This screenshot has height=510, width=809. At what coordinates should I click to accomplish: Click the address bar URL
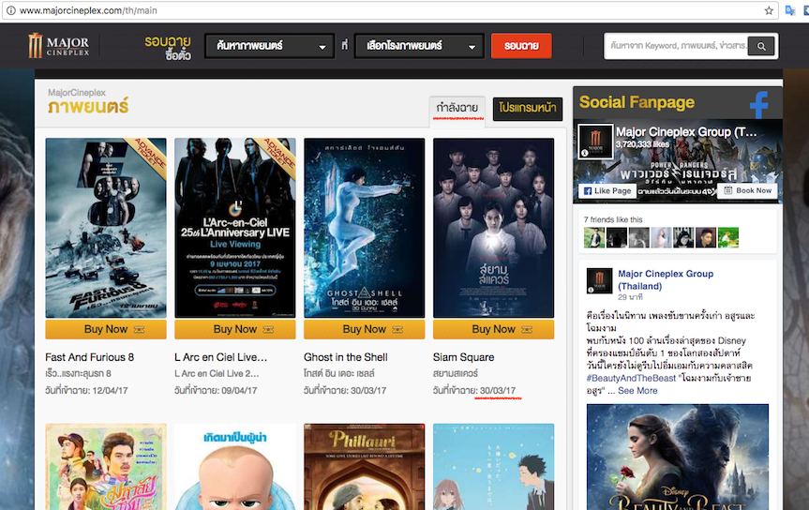coord(88,10)
